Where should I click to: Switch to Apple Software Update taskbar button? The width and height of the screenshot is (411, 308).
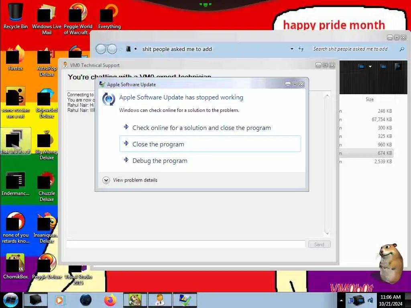point(185,300)
